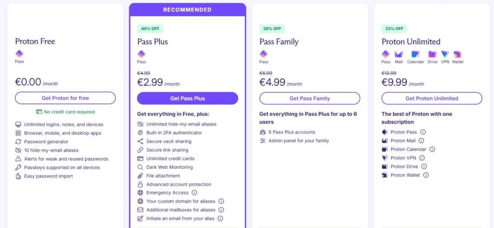This screenshot has width=494, height=228.
Task: Show info for Initiate an email from alias
Action: point(220,218)
